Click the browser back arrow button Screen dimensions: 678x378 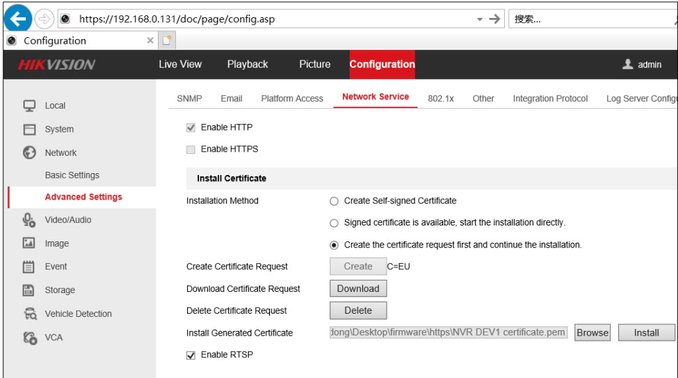(18, 19)
